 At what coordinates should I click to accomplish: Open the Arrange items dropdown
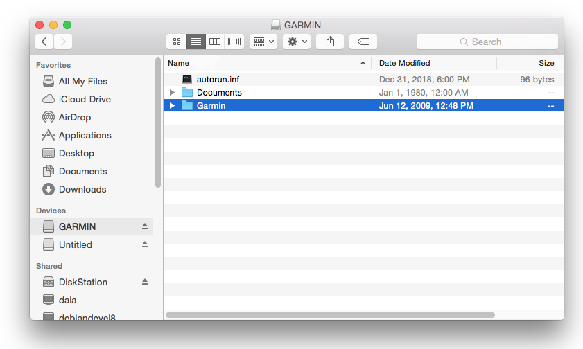(x=263, y=42)
